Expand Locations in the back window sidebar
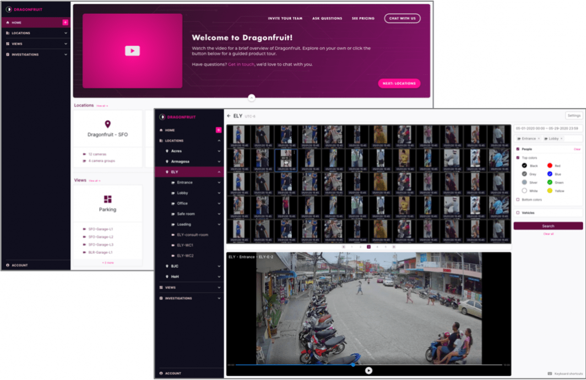Screen dimensions: 586x380 (66, 33)
